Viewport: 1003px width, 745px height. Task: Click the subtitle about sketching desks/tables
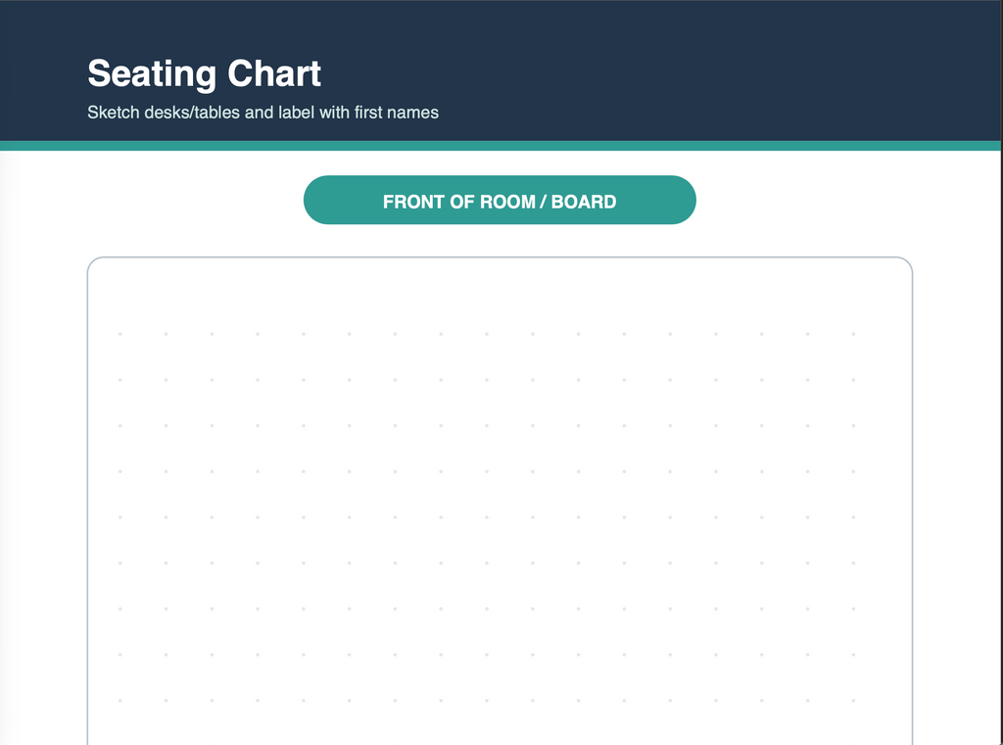[263, 113]
